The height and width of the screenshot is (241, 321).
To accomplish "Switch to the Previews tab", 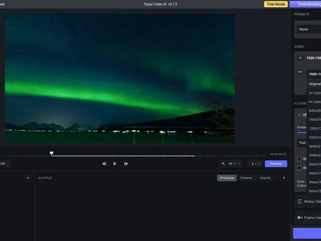I will 246,178.
